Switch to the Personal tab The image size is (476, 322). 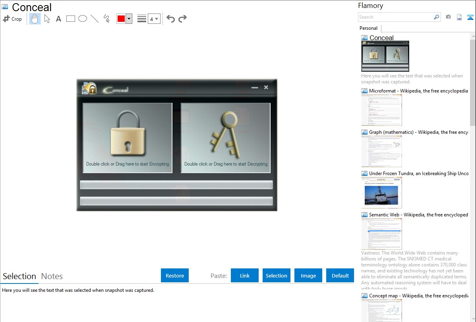[x=369, y=28]
